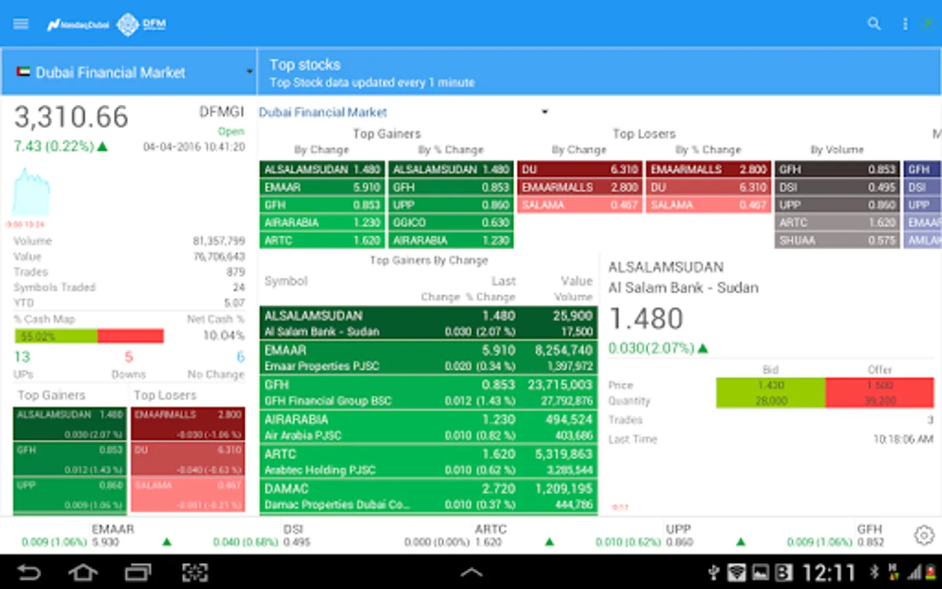The width and height of the screenshot is (942, 589).
Task: Select GGICO 0.630 cell in top gainers
Action: point(451,223)
